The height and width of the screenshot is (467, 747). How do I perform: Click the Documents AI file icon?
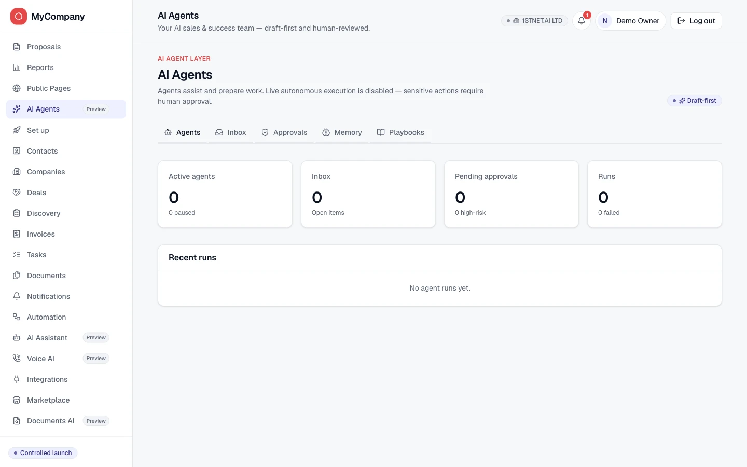(17, 421)
